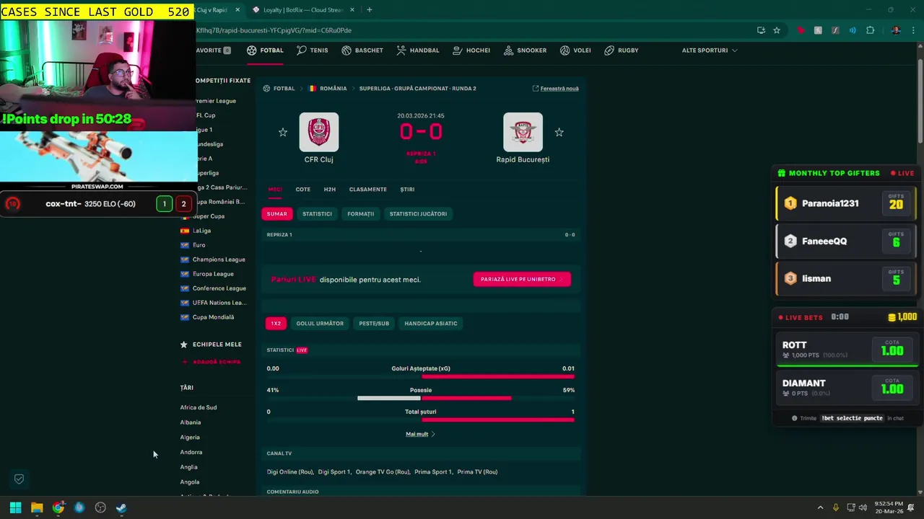This screenshot has width=924, height=519.
Task: Expand the Alte Sporturi dropdown
Action: tap(710, 50)
